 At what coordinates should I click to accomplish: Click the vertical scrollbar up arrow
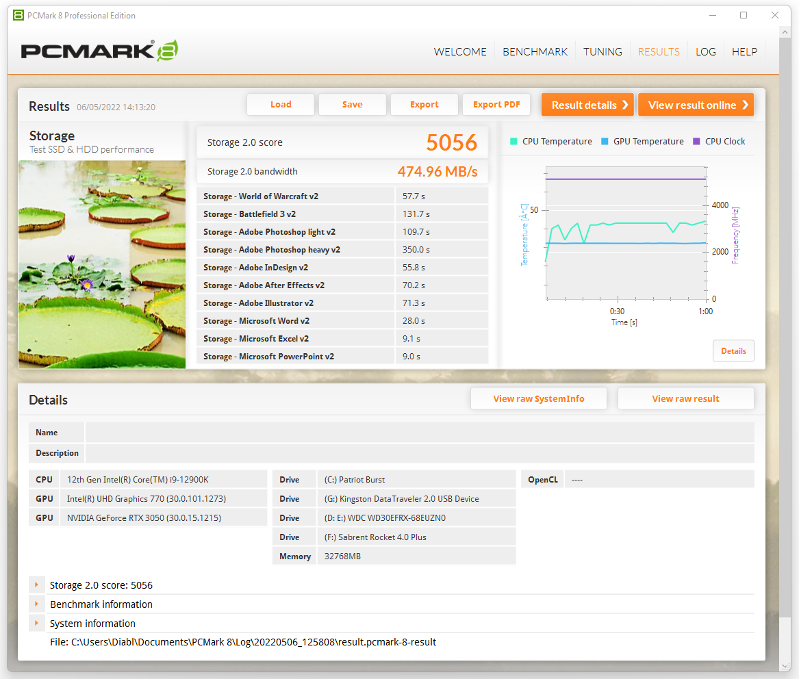coord(784,32)
